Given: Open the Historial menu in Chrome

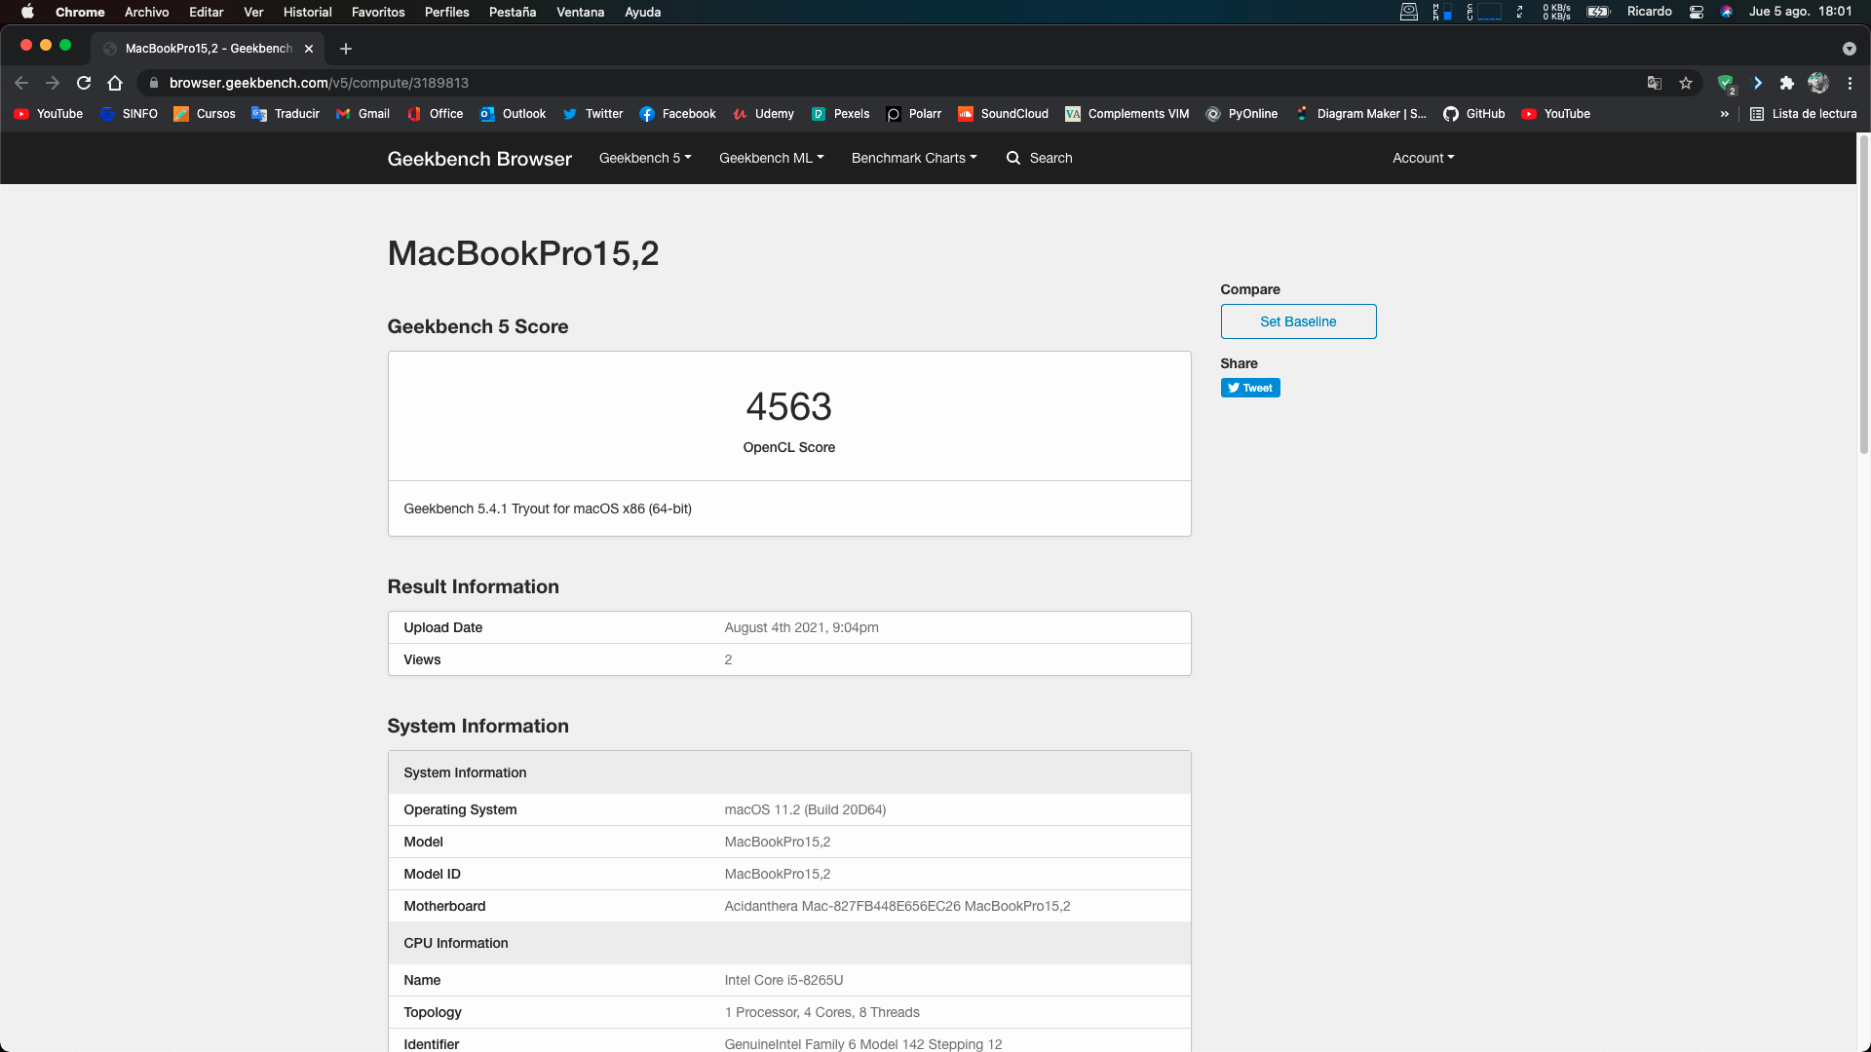Looking at the screenshot, I should pyautogui.click(x=307, y=12).
